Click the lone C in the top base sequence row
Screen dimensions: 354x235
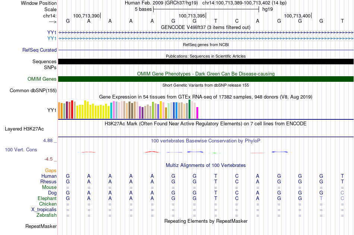[237, 21]
